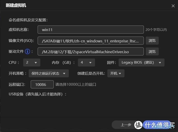Open the 内存 (GB) dropdown
Image resolution: width=178 pixels, height=132 pixels.
(86, 62)
